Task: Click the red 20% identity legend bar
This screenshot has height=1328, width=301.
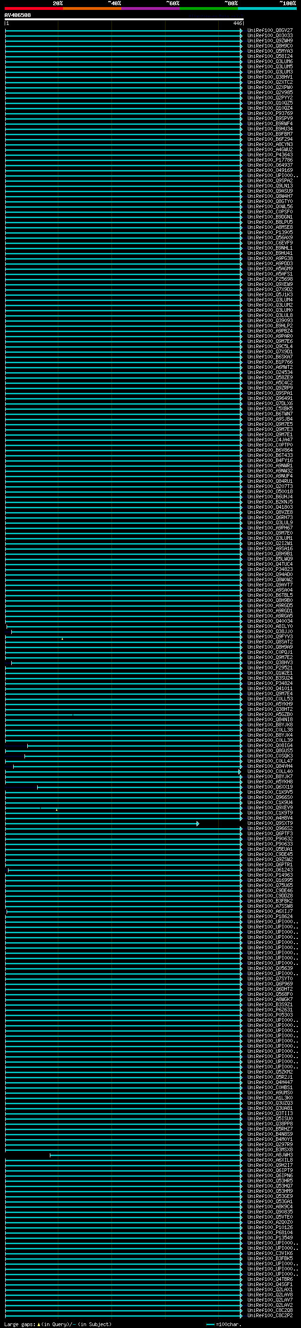Action: [34, 8]
